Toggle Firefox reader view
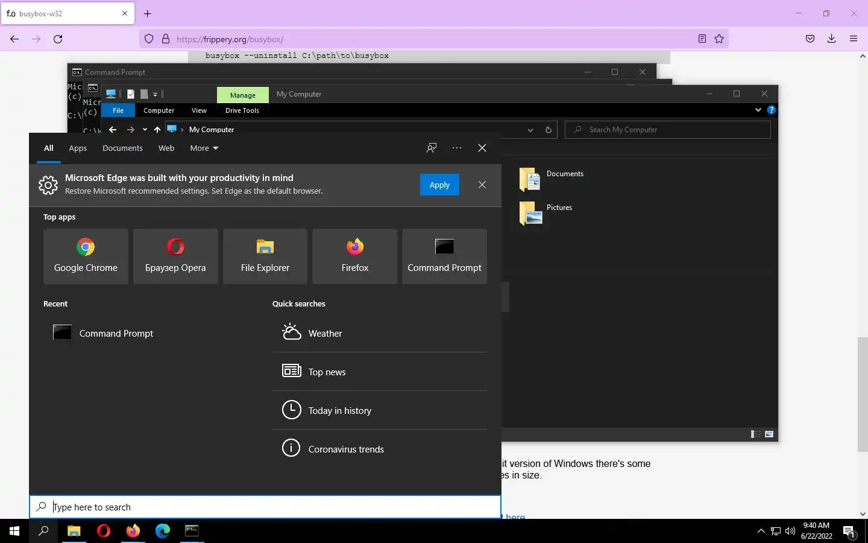 tap(702, 39)
